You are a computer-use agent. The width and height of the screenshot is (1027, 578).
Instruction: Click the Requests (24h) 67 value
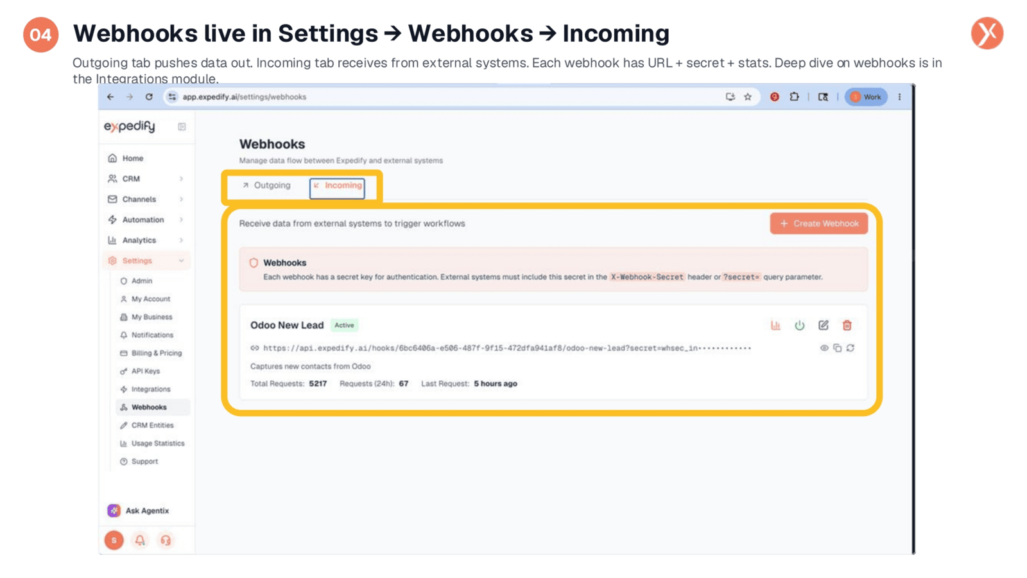(404, 383)
